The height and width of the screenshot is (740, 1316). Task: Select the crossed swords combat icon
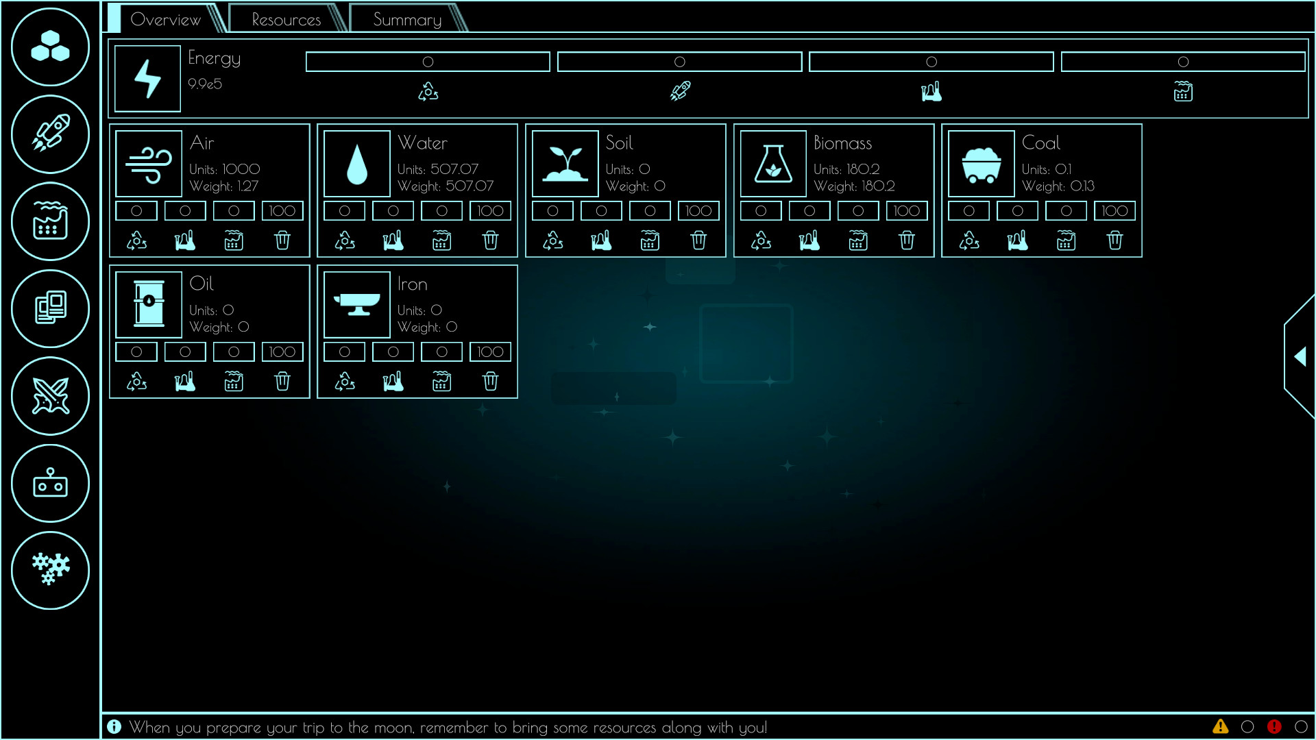pos(50,396)
